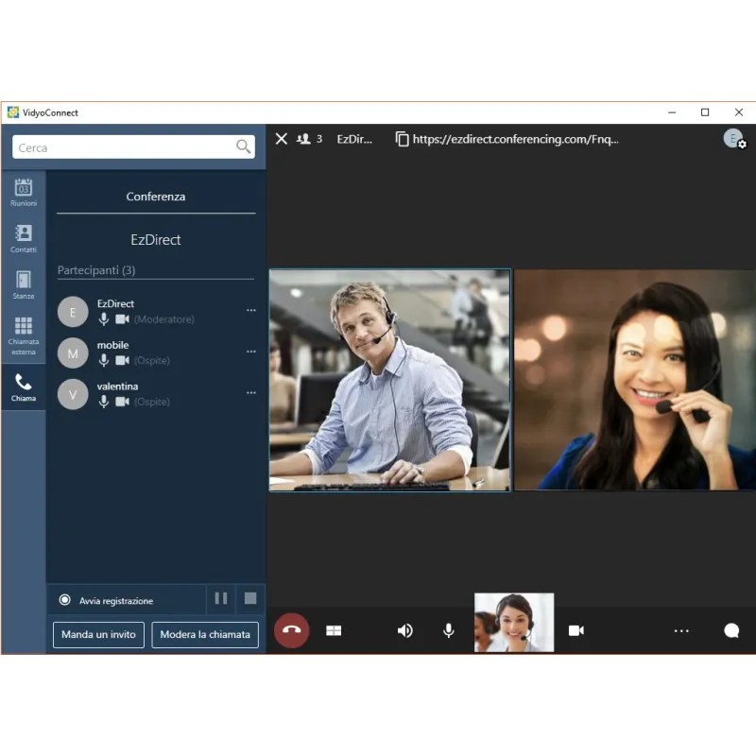
Task: Click the conference URL text
Action: [515, 139]
